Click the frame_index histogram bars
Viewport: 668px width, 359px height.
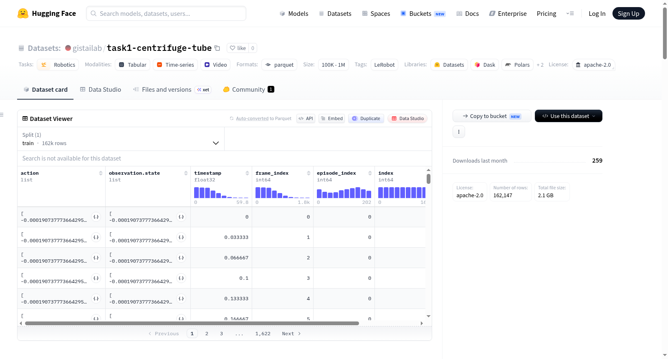click(x=283, y=193)
